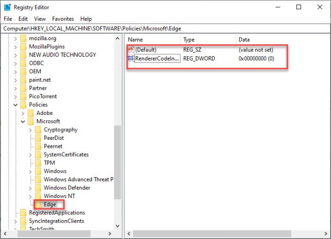Click the SystemCertificates folder icon
331x239 pixels.
38,154
